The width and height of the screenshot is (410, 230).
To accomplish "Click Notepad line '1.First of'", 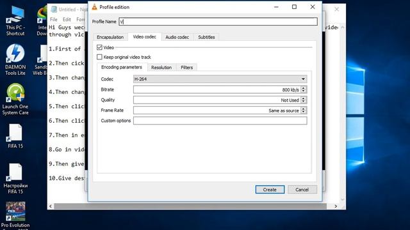I will 65,49.
